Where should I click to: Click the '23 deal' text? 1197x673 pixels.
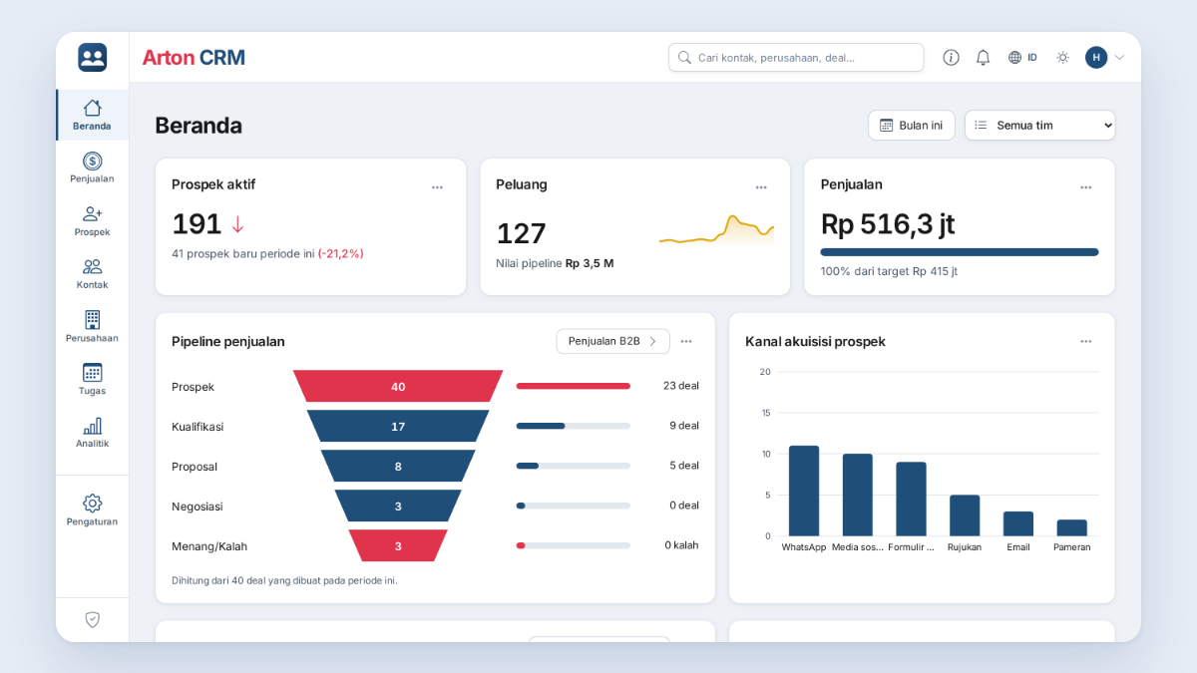681,386
